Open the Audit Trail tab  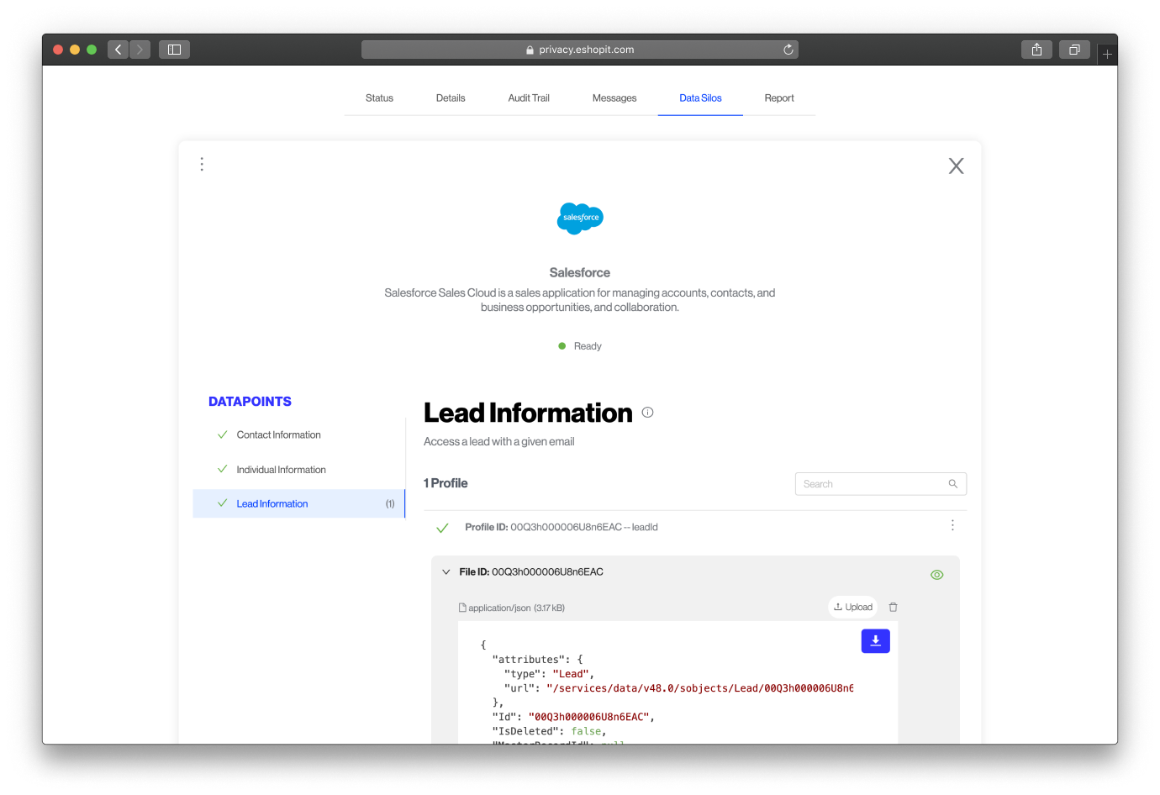pos(529,98)
